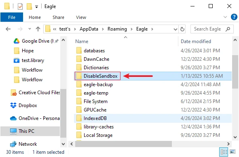Sort by Date modified column

(196, 41)
